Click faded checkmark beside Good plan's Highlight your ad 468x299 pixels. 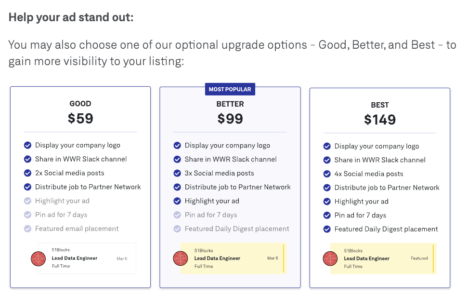click(x=28, y=201)
